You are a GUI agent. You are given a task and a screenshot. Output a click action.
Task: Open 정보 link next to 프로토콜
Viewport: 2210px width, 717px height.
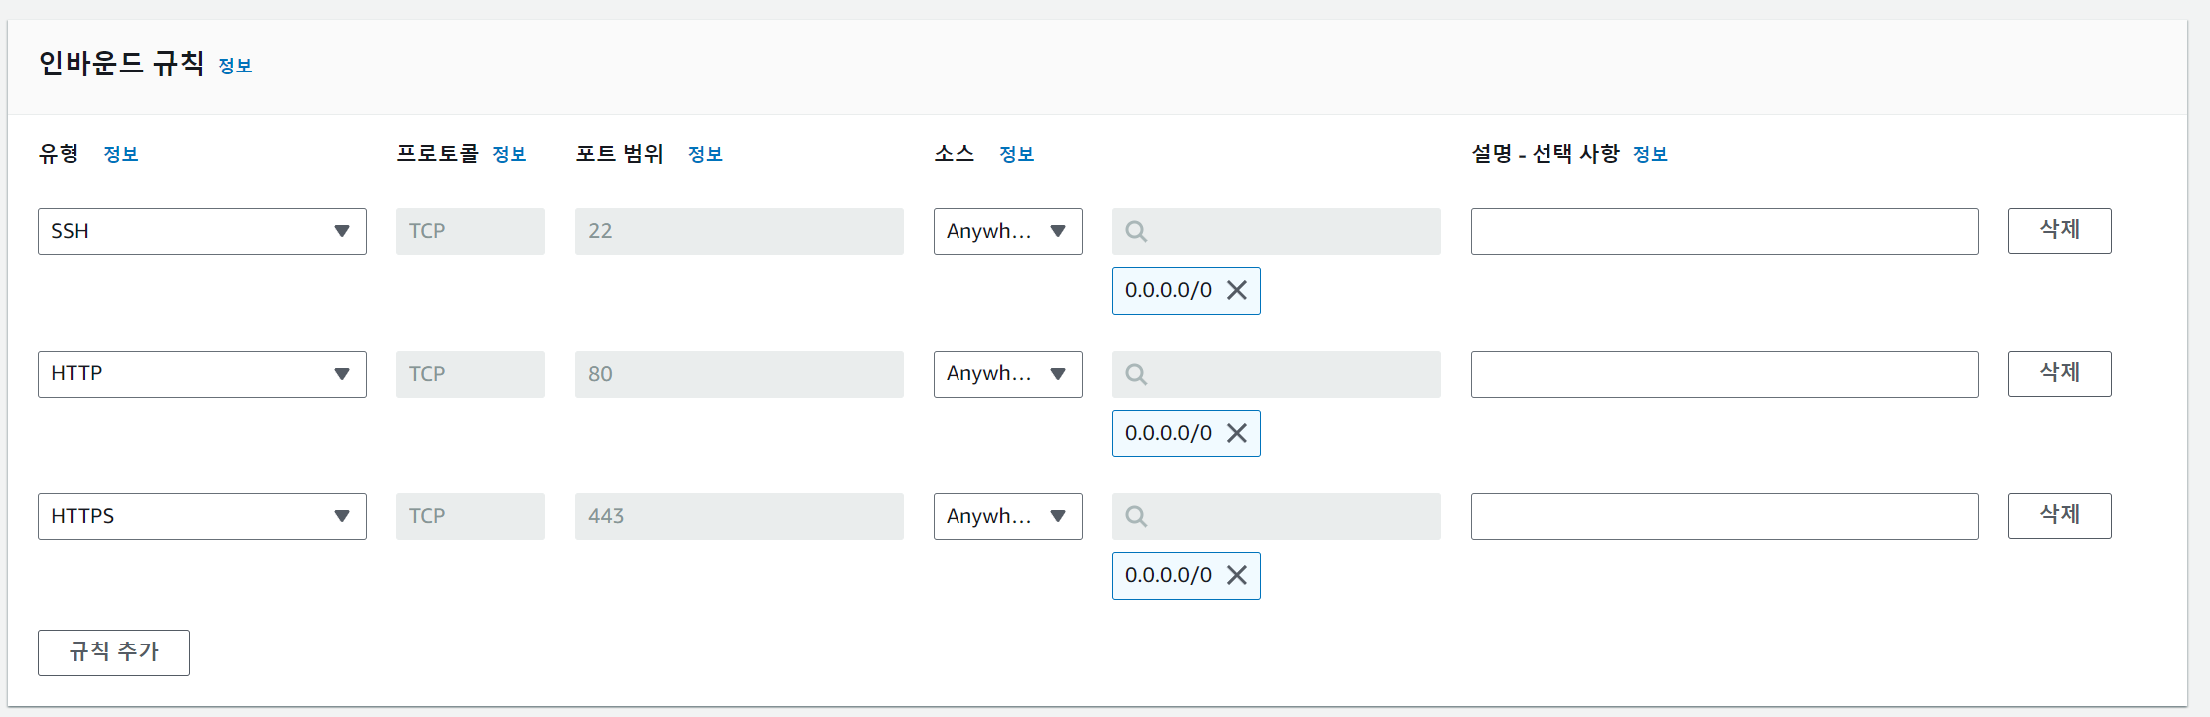click(x=510, y=154)
